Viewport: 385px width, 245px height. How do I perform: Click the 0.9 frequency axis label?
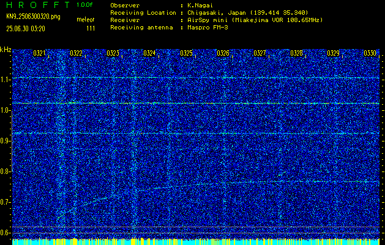coord(5,141)
